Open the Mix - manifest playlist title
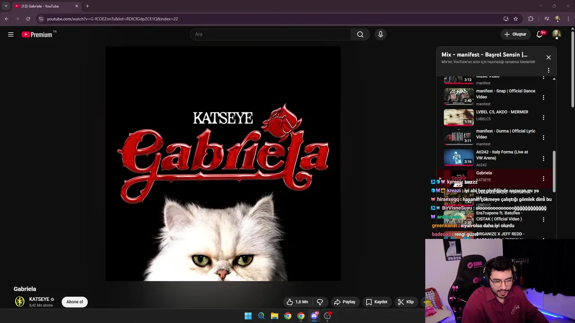The height and width of the screenshot is (323, 575). pos(484,55)
